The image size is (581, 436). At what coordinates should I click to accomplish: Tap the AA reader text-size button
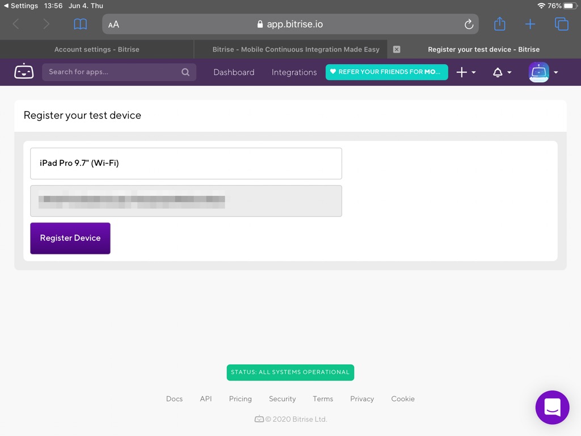(113, 24)
